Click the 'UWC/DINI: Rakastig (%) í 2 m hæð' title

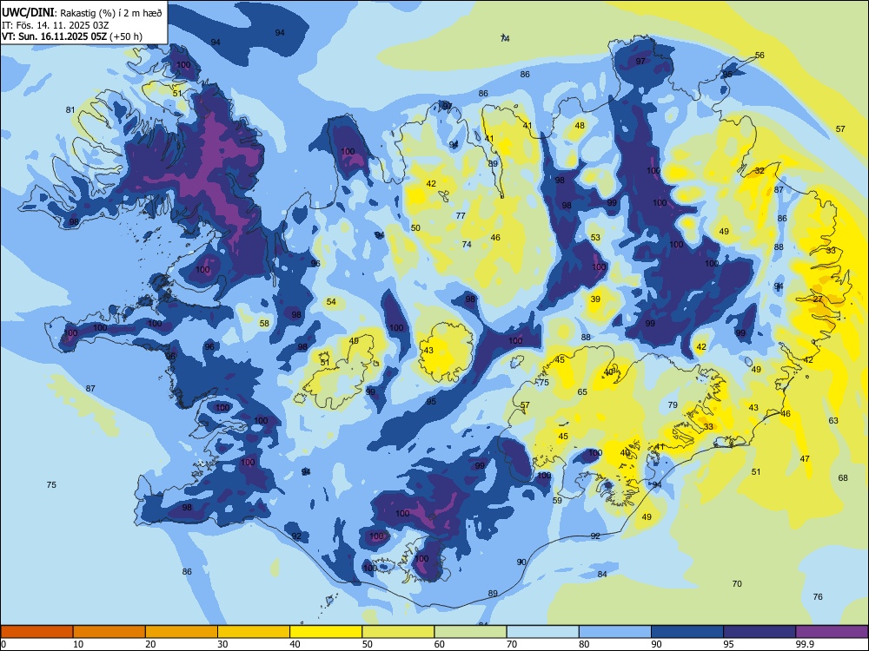pyautogui.click(x=82, y=13)
